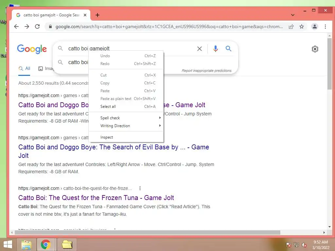This screenshot has height=251, width=335.
Task: Switch to the Images tab
Action: 46,69
